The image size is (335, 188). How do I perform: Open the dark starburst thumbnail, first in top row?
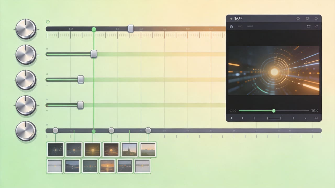click(55, 150)
